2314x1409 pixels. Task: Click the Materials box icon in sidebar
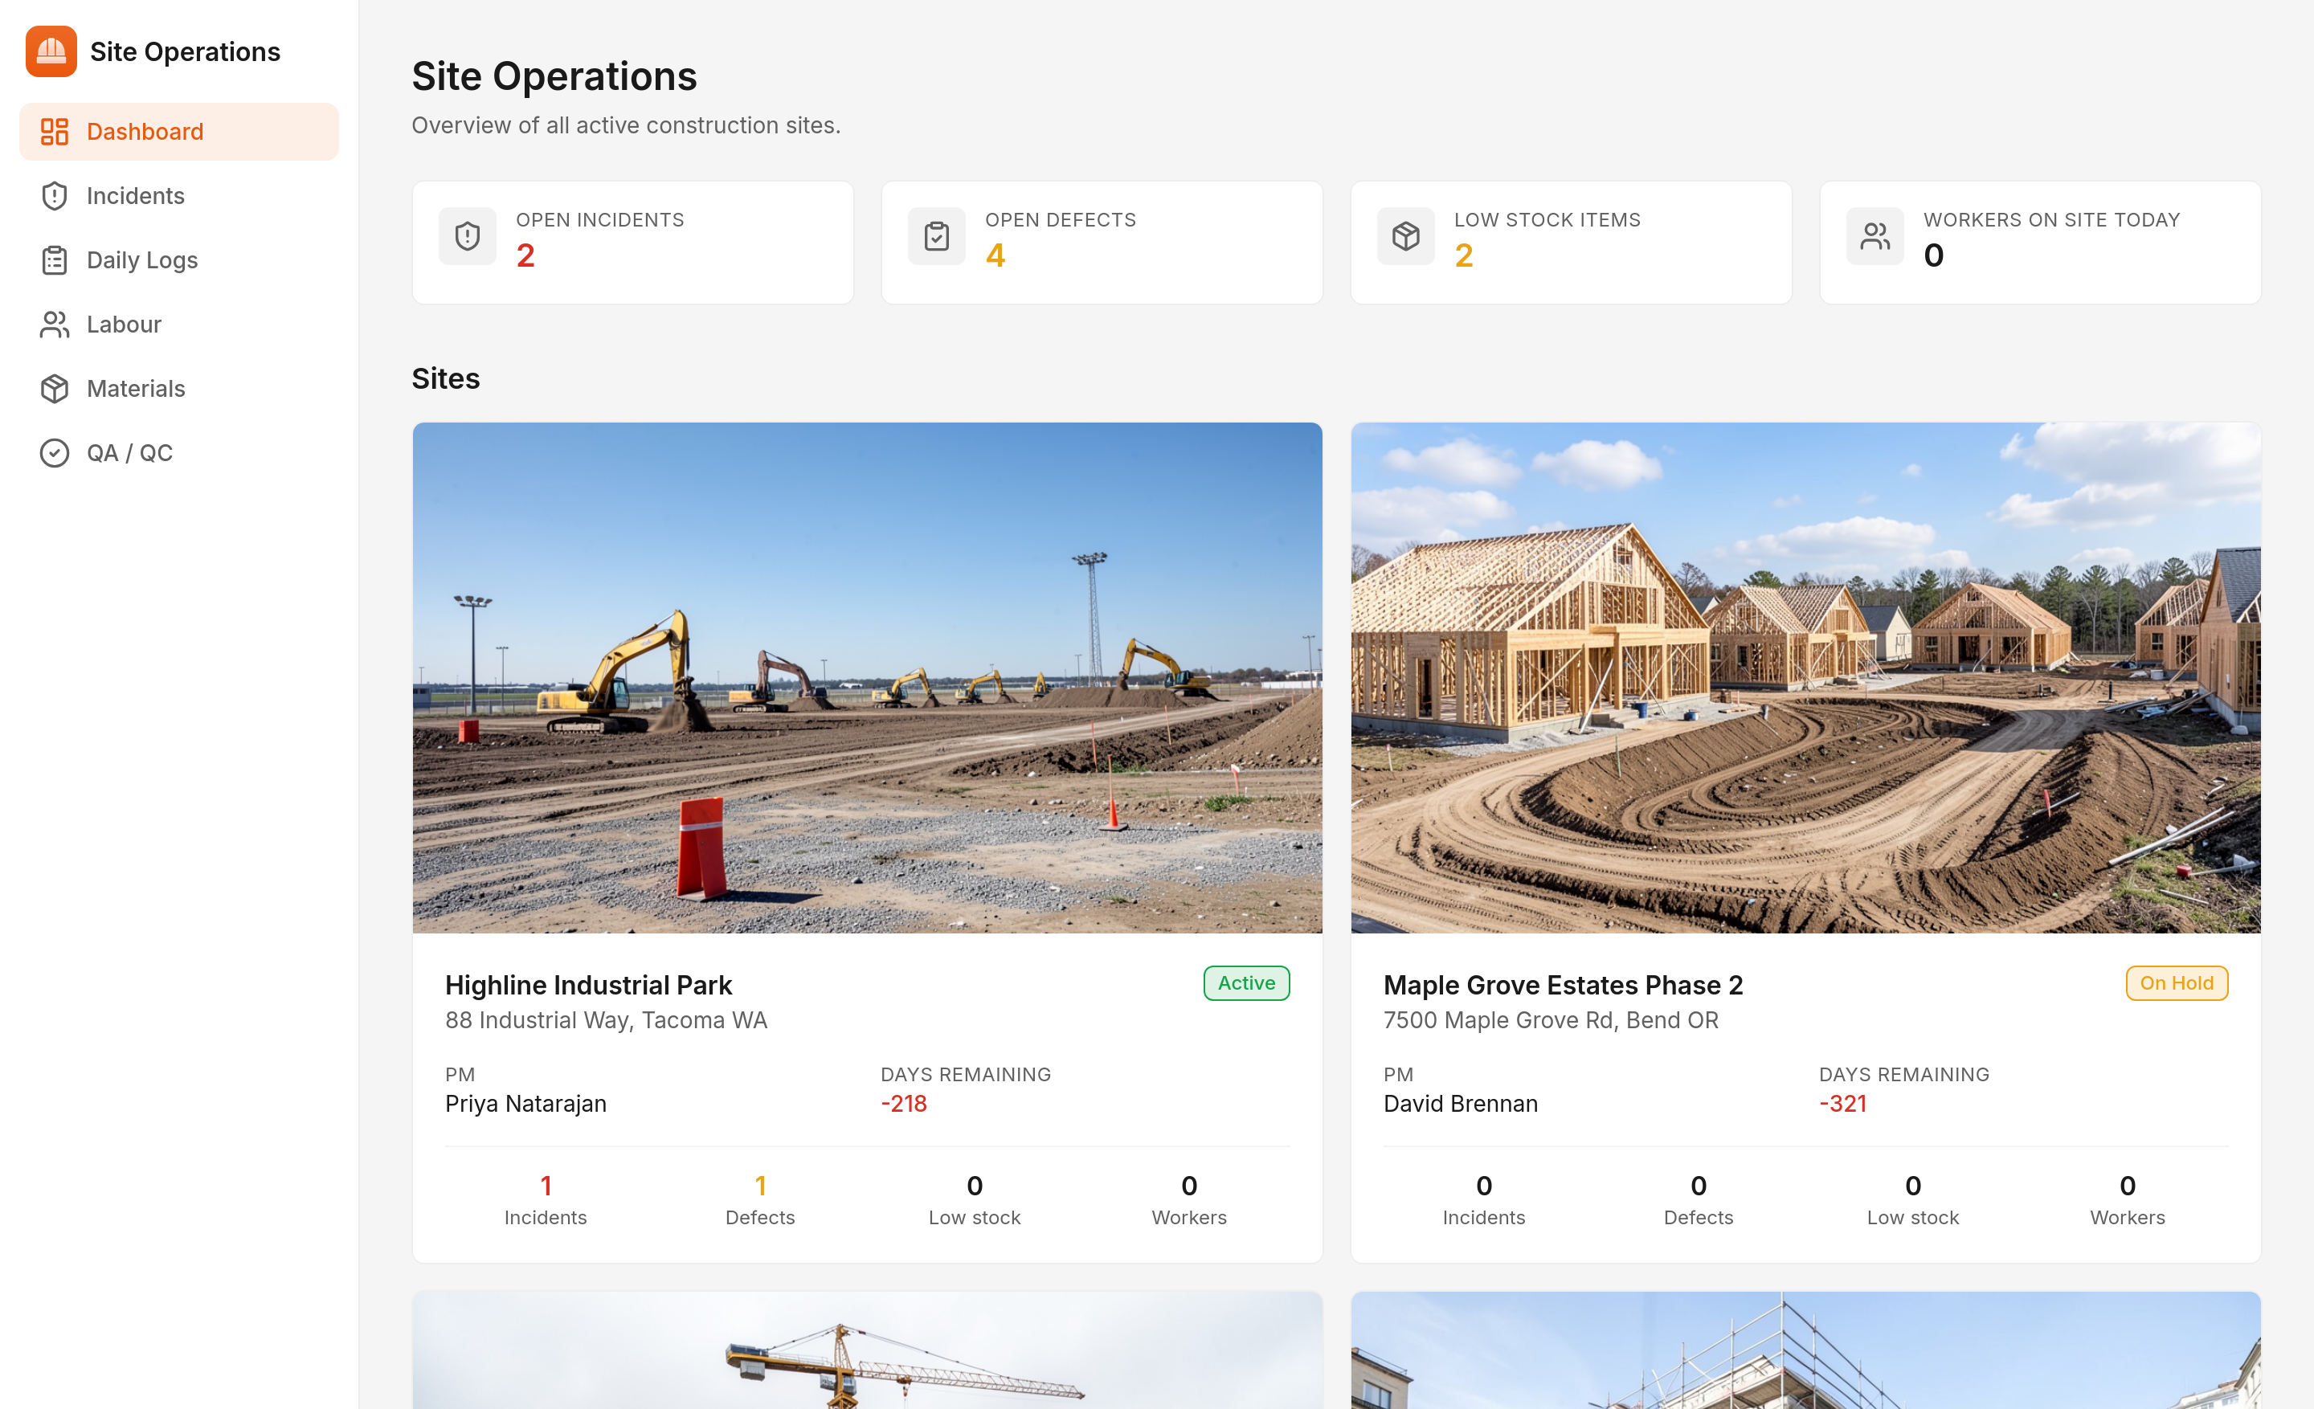tap(55, 389)
